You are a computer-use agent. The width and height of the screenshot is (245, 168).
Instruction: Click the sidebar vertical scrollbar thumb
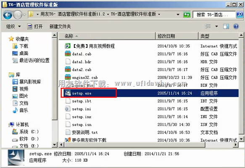[x=54, y=79]
